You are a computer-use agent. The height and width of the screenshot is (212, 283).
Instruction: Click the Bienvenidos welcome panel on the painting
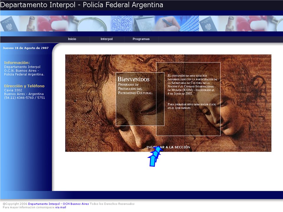tap(140, 99)
